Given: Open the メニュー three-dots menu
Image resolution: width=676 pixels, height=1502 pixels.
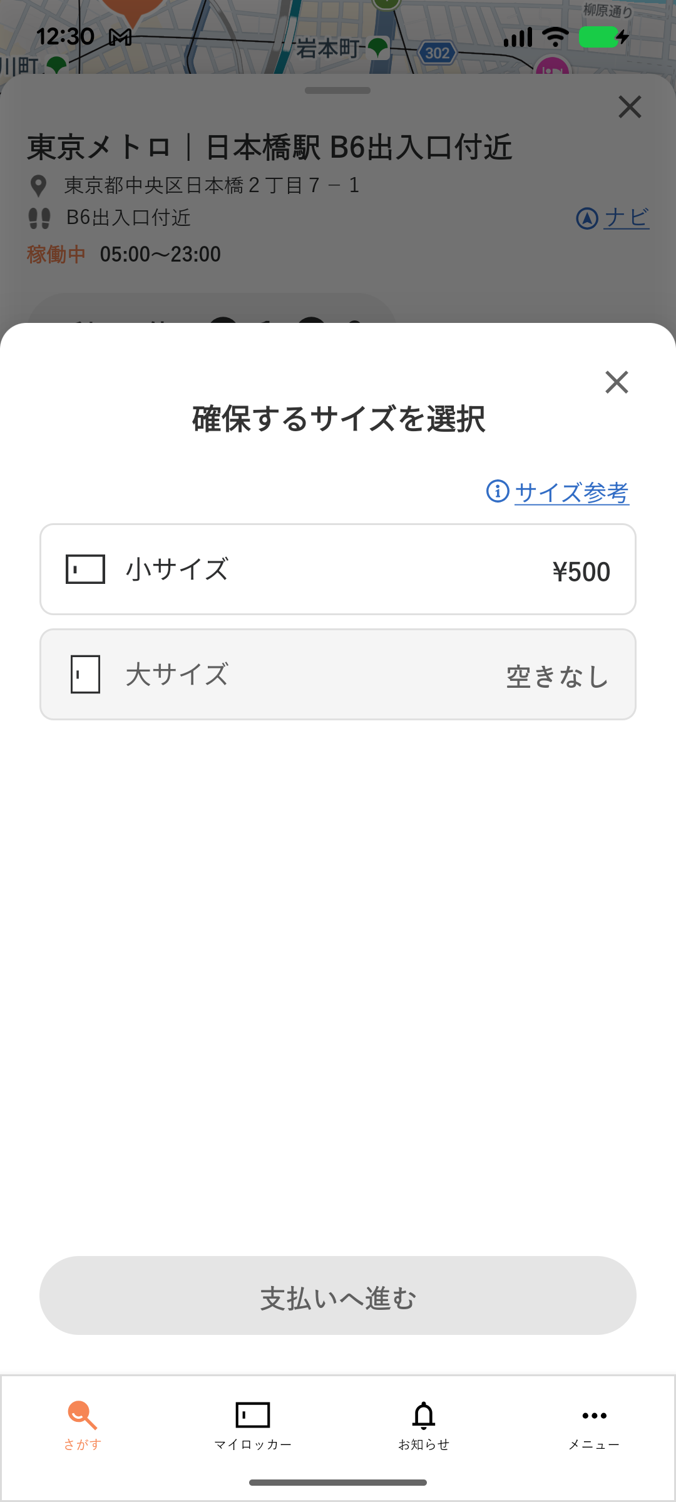Looking at the screenshot, I should coord(594,1416).
